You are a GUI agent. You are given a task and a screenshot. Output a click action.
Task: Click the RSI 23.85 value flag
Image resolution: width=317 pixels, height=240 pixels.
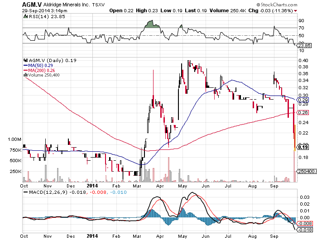pos(304,45)
